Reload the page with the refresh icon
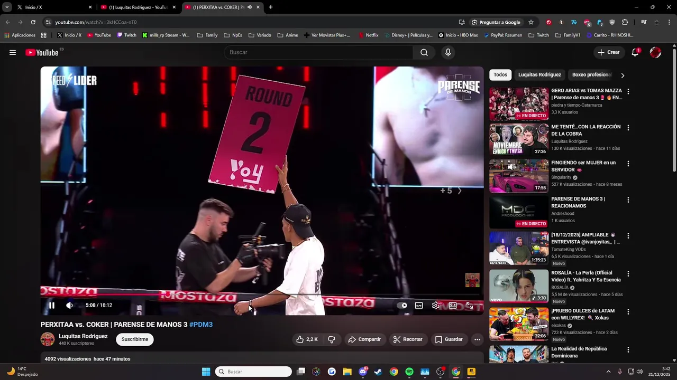This screenshot has height=380, width=677. [x=33, y=22]
